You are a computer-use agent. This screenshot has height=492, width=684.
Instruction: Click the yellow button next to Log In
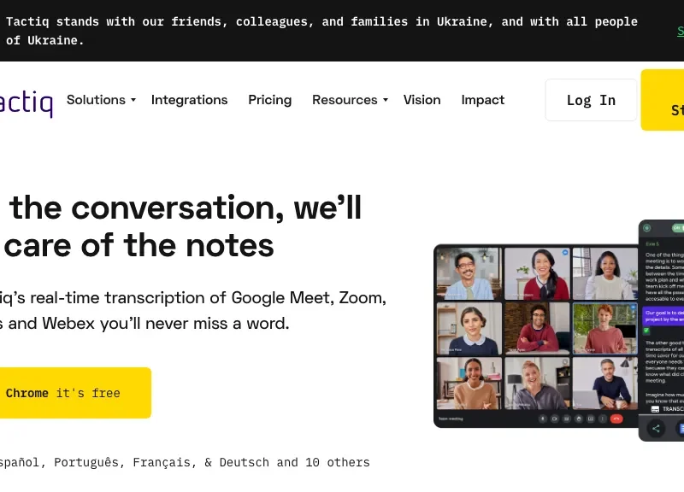point(662,100)
